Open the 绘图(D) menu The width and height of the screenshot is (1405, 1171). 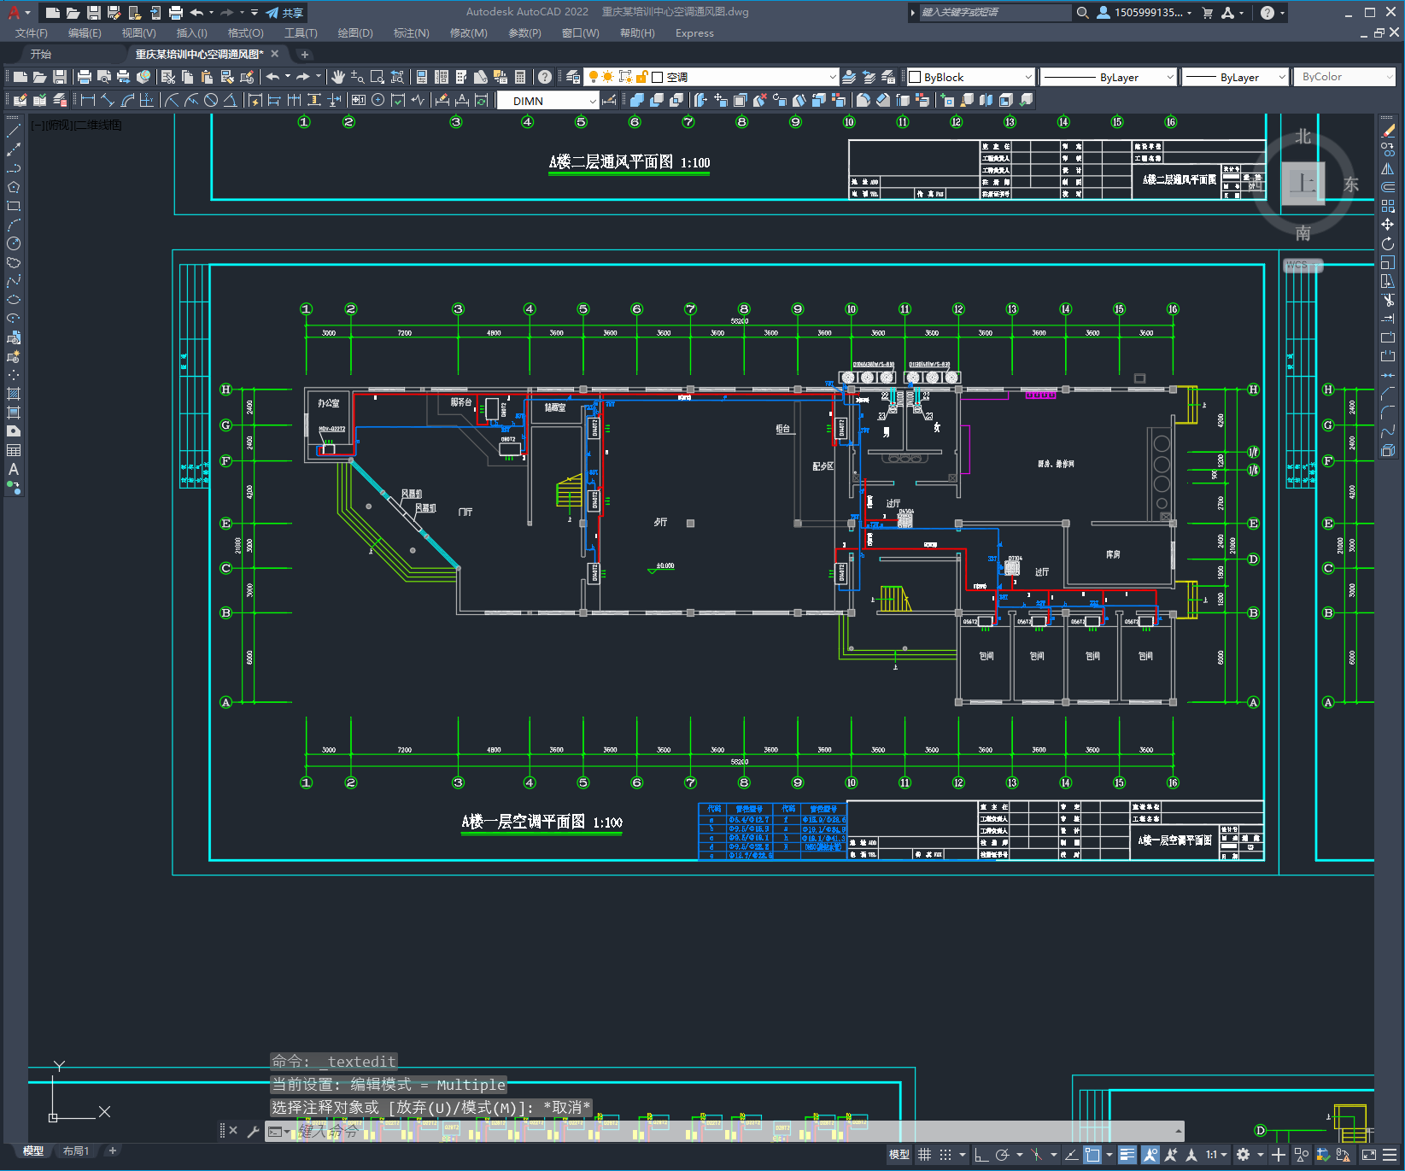pos(355,33)
